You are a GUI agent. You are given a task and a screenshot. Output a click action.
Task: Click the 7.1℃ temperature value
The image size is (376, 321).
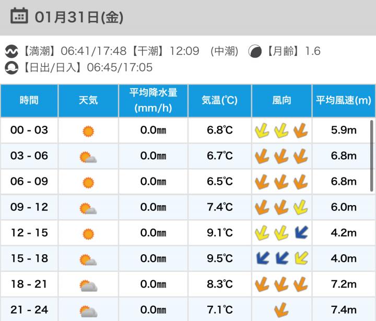(220, 310)
